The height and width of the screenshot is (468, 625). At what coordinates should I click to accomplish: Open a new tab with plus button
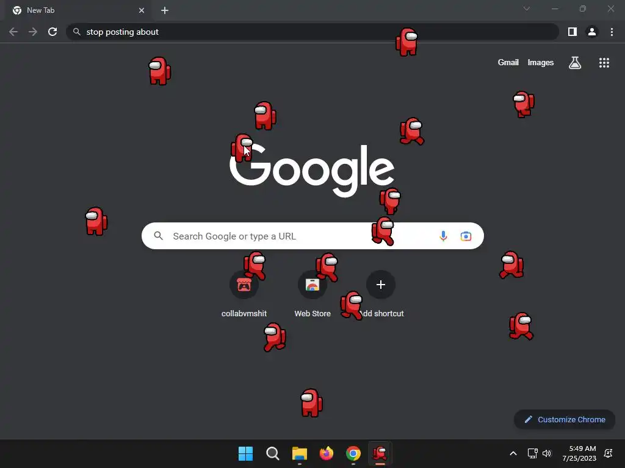(x=165, y=10)
